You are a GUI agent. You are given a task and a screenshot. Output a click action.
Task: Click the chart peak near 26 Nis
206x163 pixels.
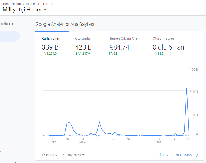click(69, 123)
